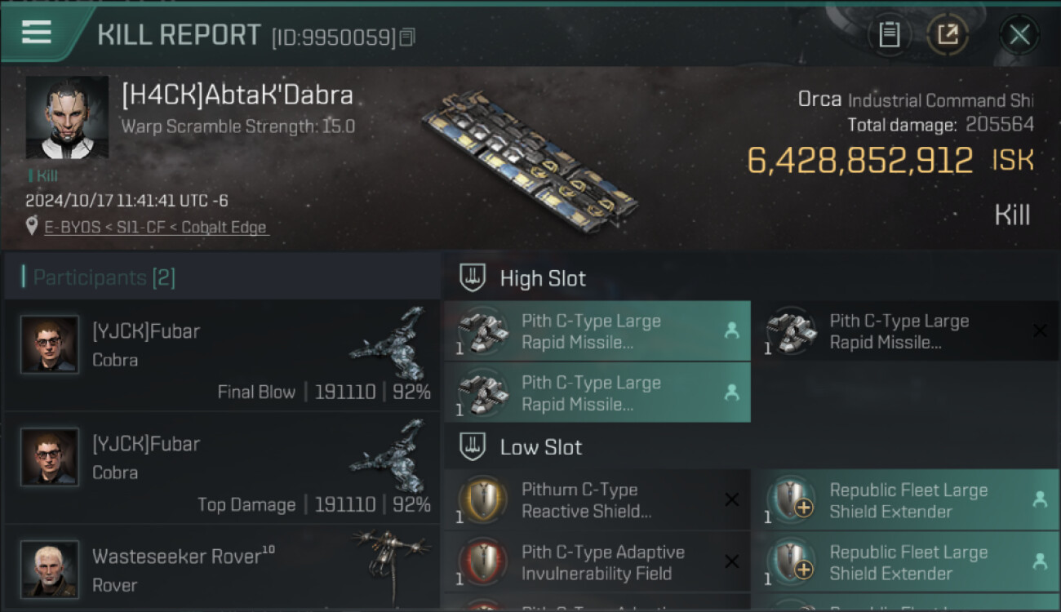Open AbtaK'Dabra's character portrait
The width and height of the screenshot is (1061, 612).
[x=67, y=118]
